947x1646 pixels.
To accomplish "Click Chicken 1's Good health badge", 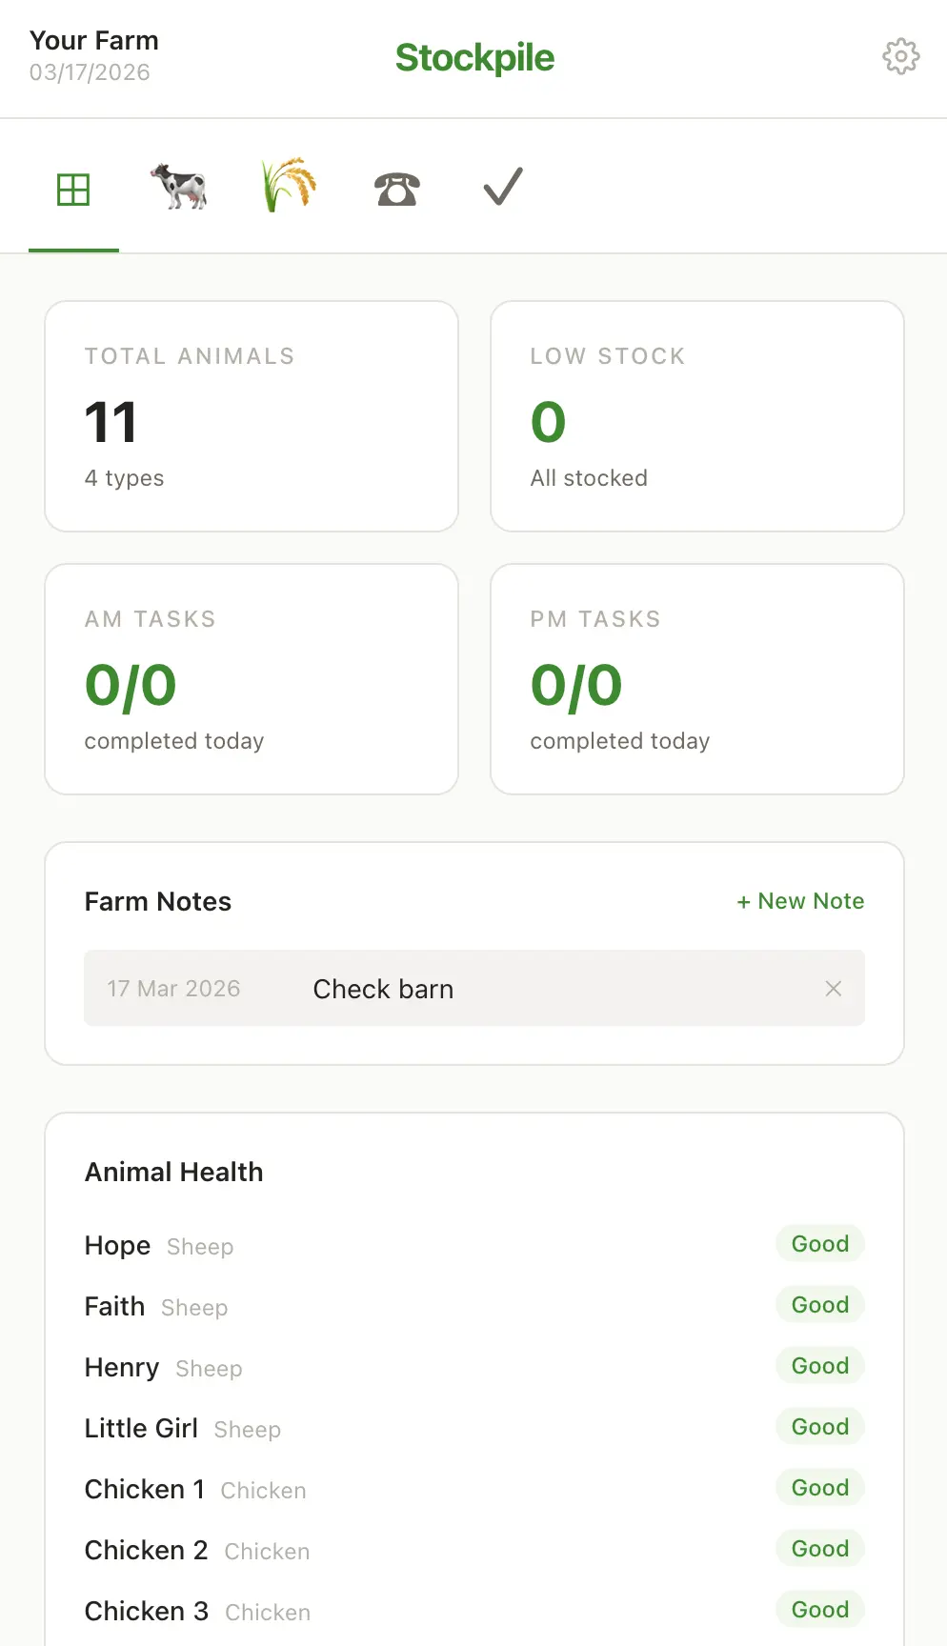I will click(819, 1488).
